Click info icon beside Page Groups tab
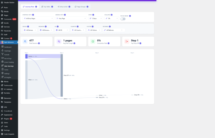 (x=88, y=7)
